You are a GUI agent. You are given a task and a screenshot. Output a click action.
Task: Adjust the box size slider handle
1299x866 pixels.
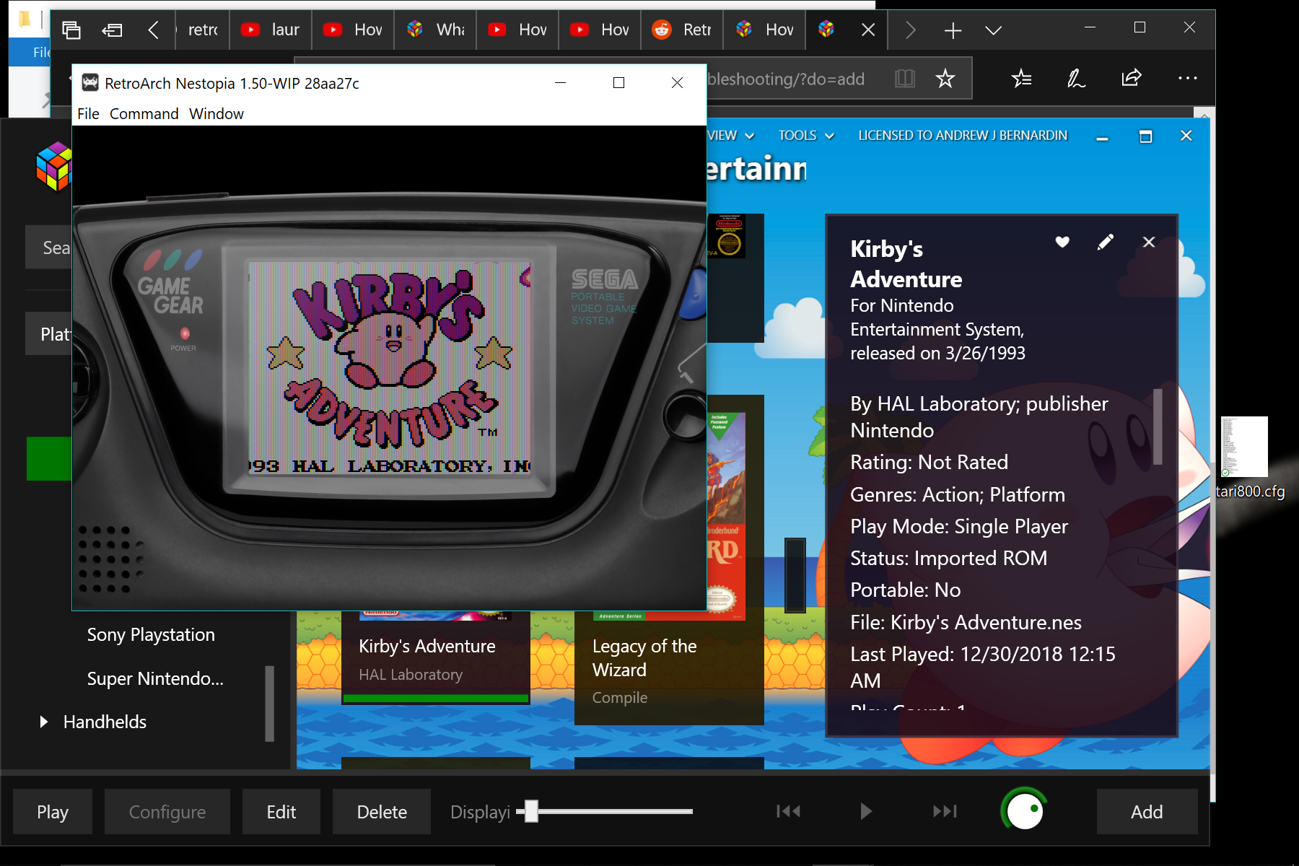tap(532, 811)
